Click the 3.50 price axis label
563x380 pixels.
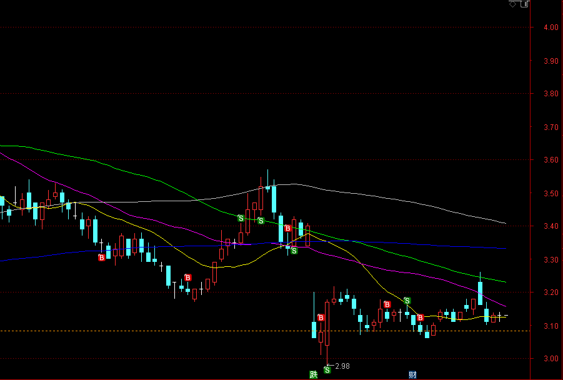[x=551, y=193]
